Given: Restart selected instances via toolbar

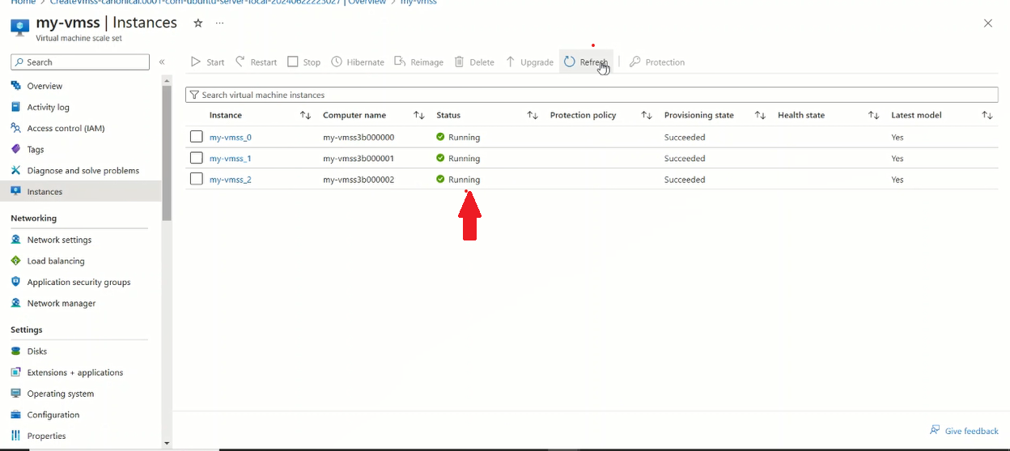Looking at the screenshot, I should click(256, 62).
